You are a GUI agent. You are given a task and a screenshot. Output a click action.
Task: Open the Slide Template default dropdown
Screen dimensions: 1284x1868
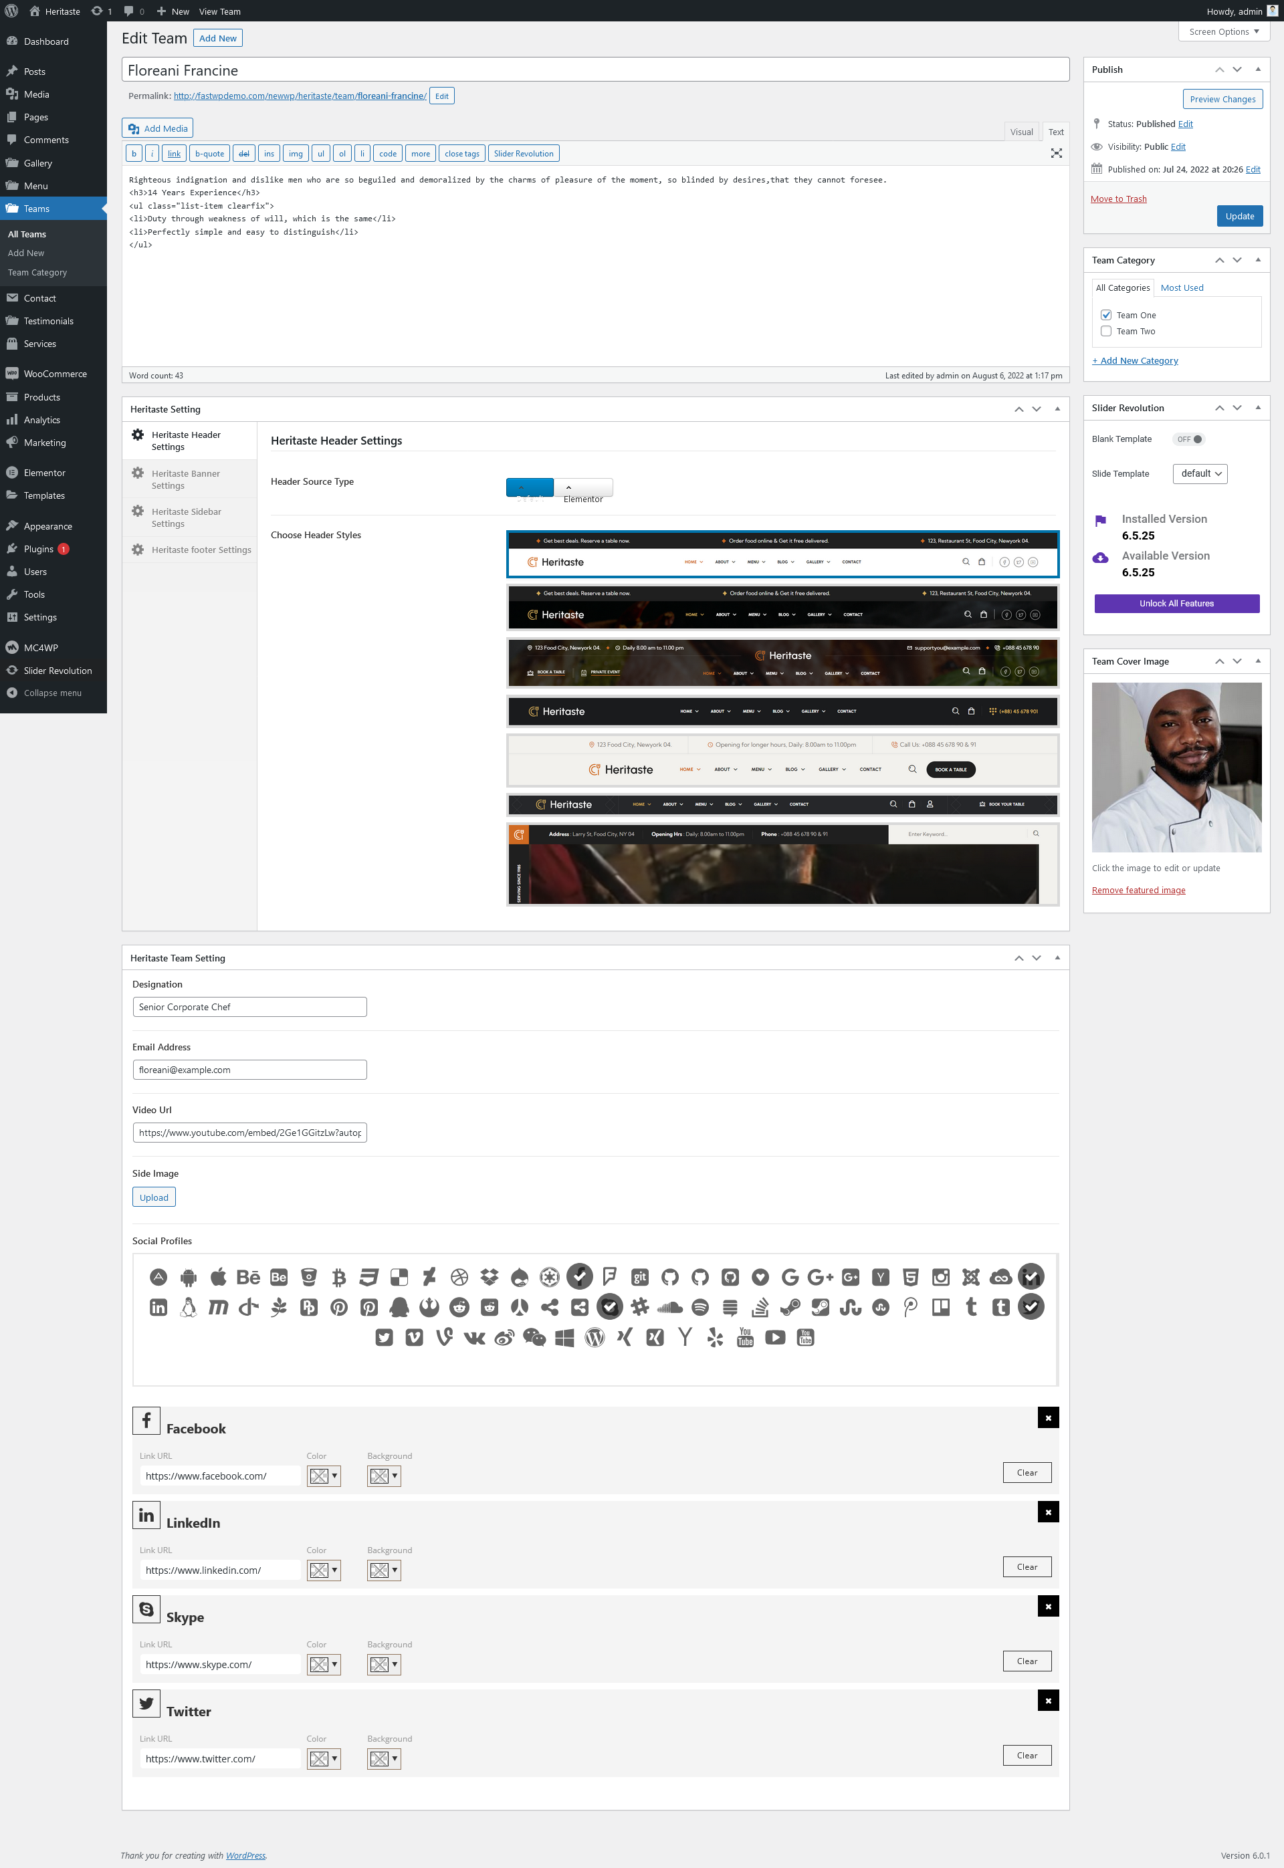1200,473
